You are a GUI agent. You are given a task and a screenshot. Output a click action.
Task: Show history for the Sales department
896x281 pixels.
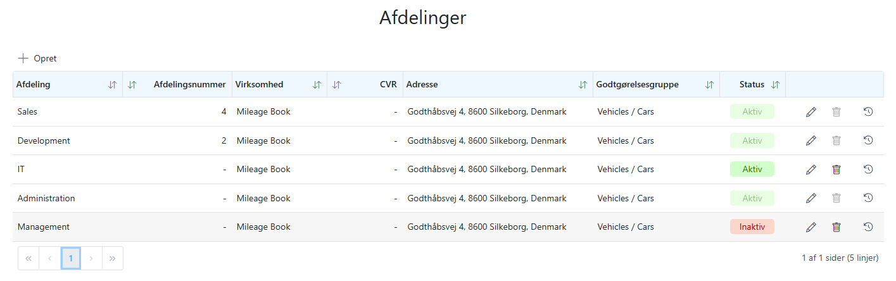tap(868, 111)
